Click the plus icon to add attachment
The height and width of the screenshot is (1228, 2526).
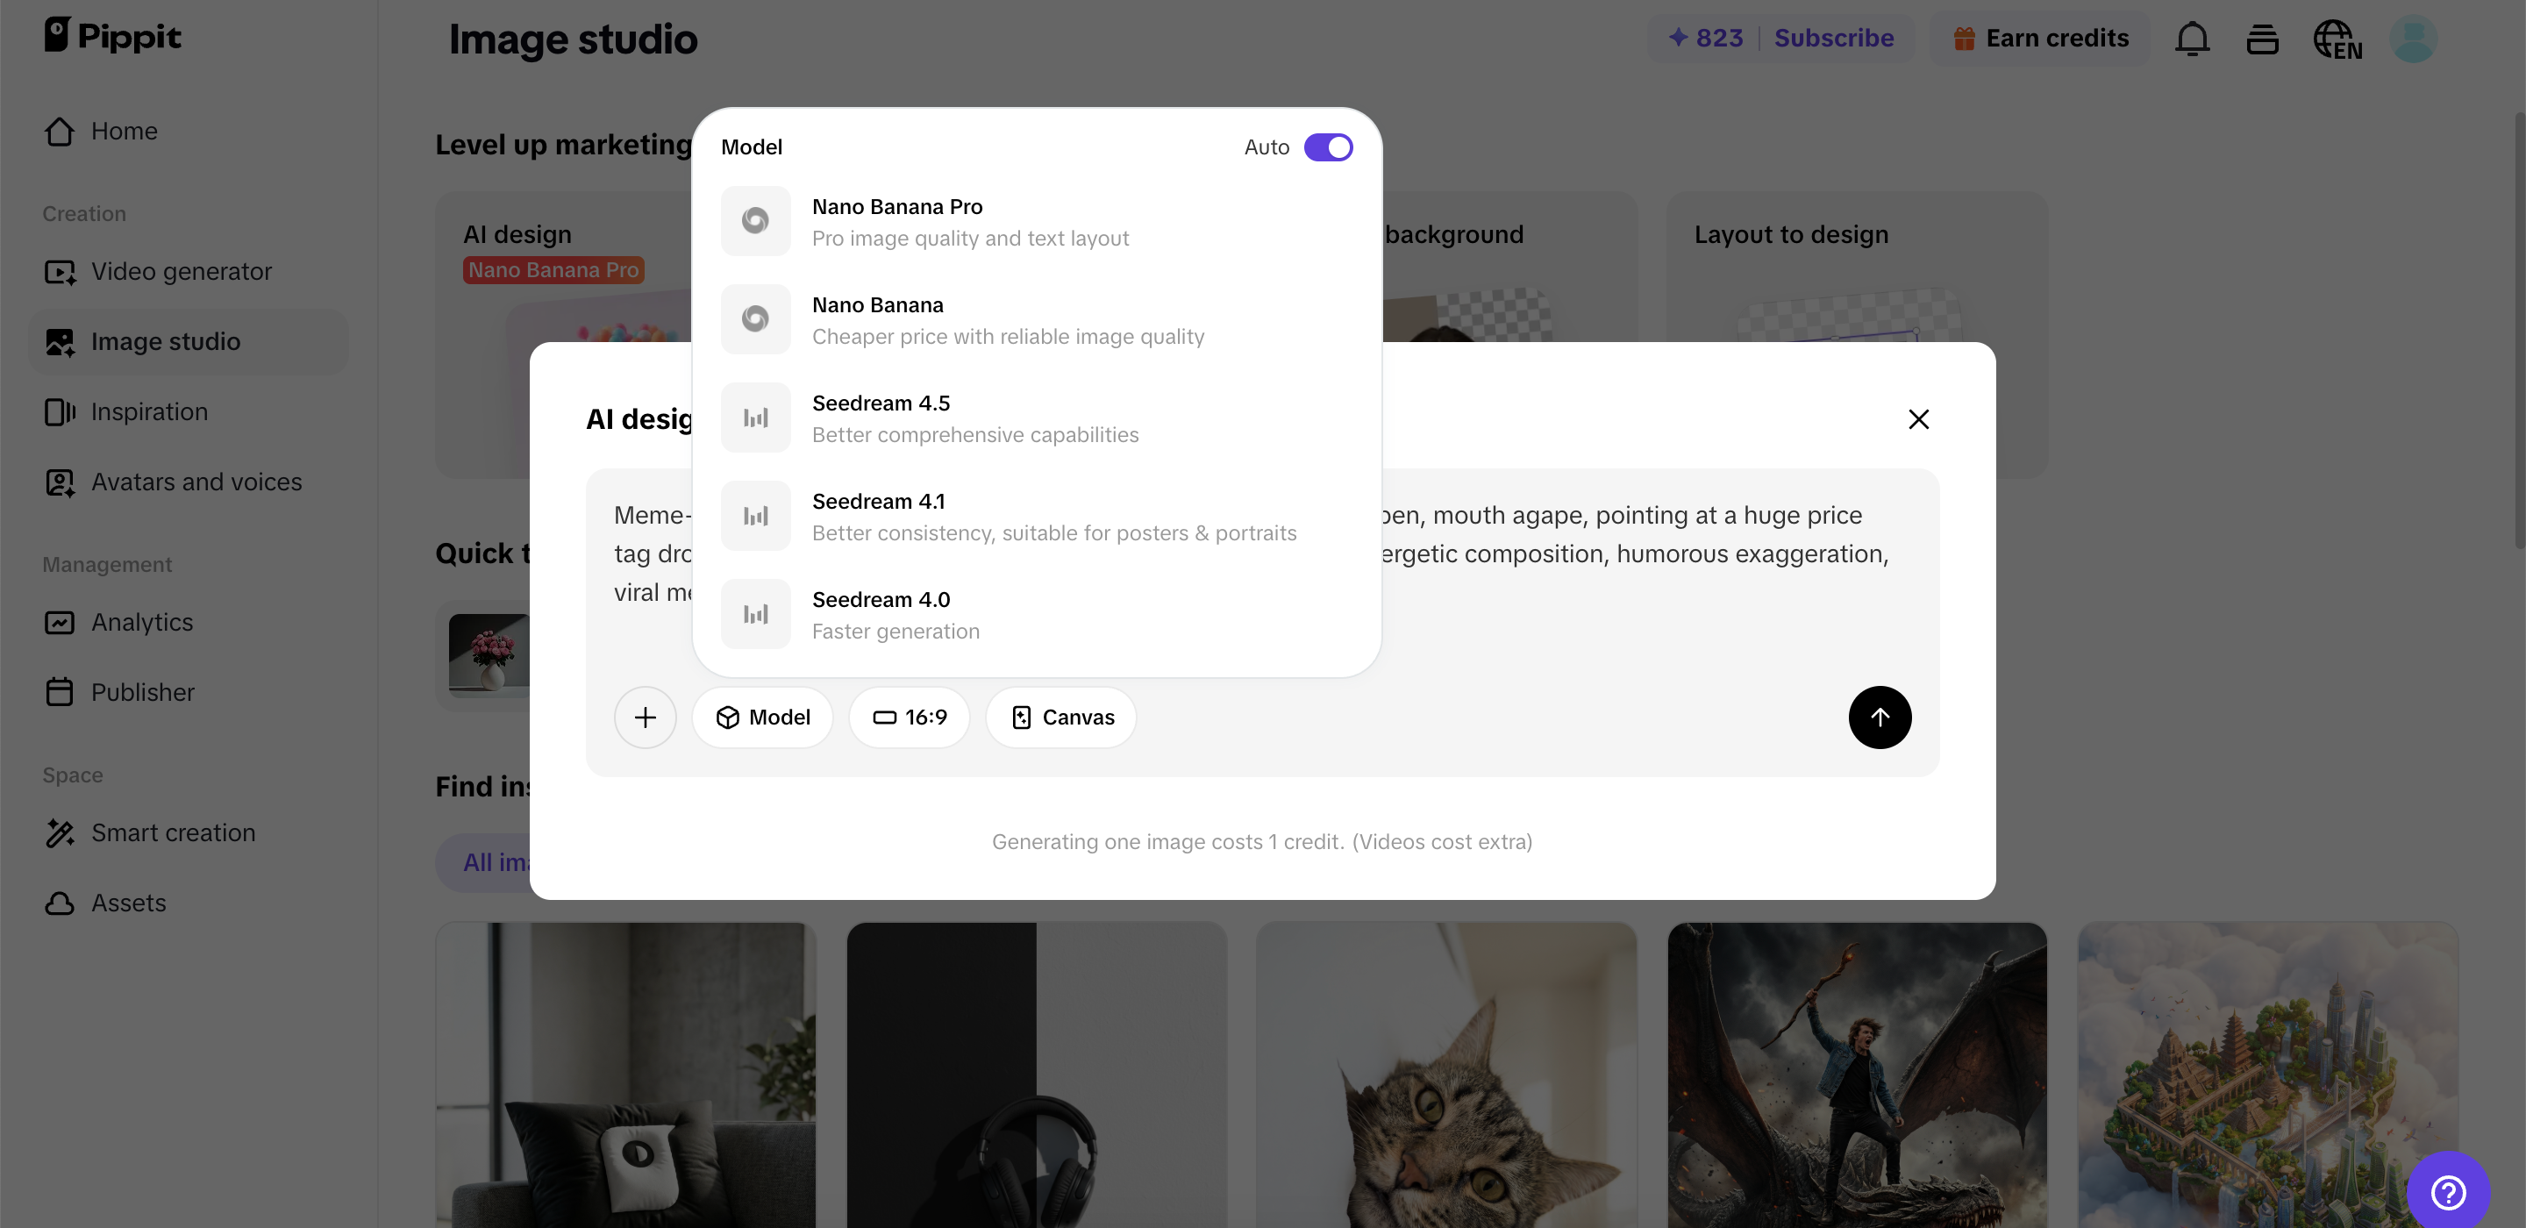(x=645, y=717)
